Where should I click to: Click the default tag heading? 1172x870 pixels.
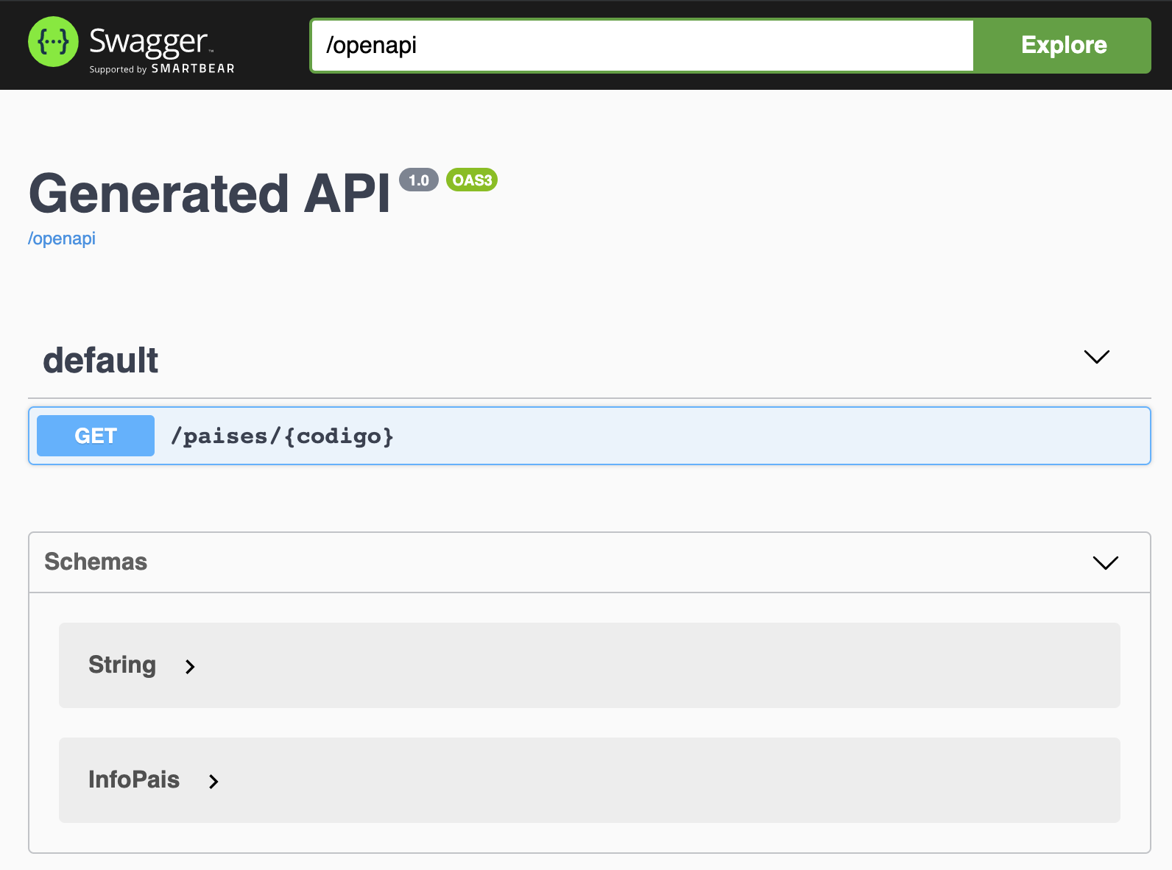[101, 361]
